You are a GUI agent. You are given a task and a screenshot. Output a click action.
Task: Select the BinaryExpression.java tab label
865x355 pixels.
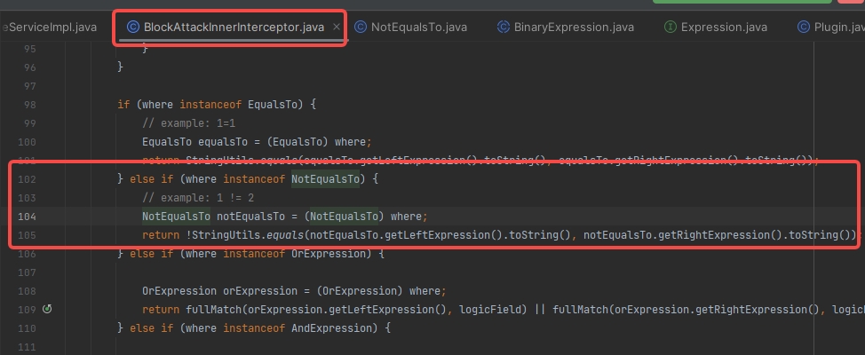(x=574, y=28)
